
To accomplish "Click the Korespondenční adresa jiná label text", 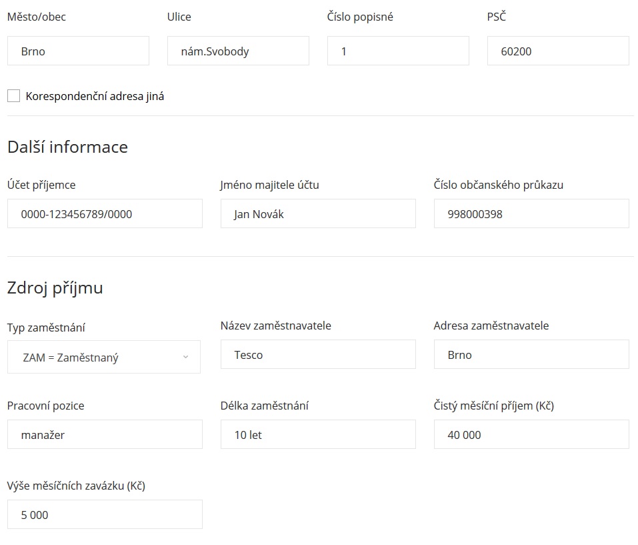I will point(95,97).
